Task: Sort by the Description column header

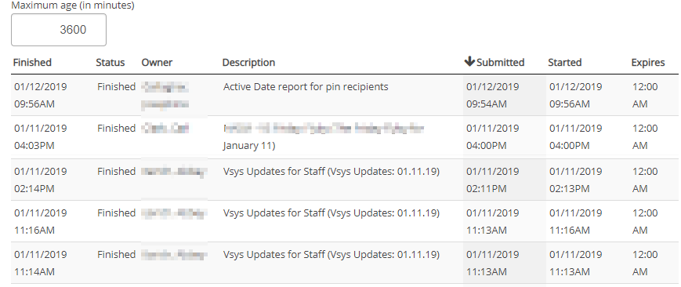Action: click(248, 62)
